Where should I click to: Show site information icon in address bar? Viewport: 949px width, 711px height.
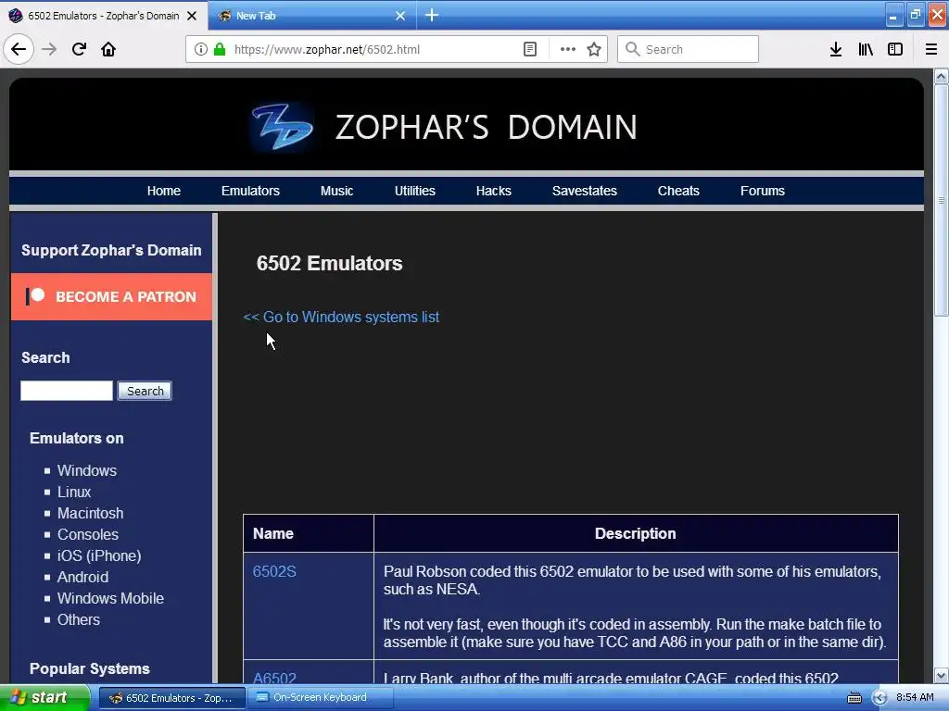click(x=201, y=49)
